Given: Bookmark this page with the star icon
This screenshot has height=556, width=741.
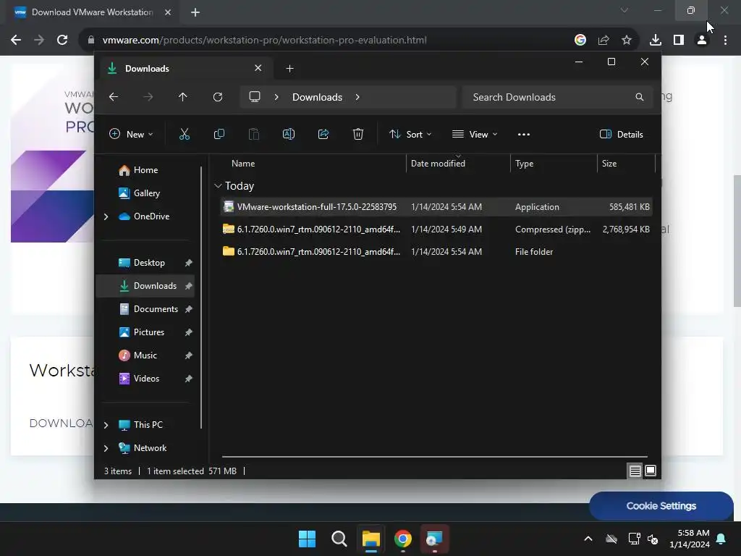Looking at the screenshot, I should pyautogui.click(x=627, y=41).
